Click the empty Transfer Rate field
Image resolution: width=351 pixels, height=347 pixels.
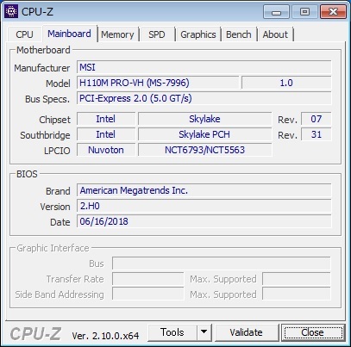[147, 279]
